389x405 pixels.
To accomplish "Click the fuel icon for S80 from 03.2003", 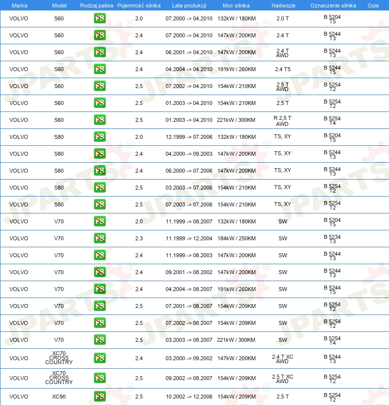I will [x=99, y=188].
